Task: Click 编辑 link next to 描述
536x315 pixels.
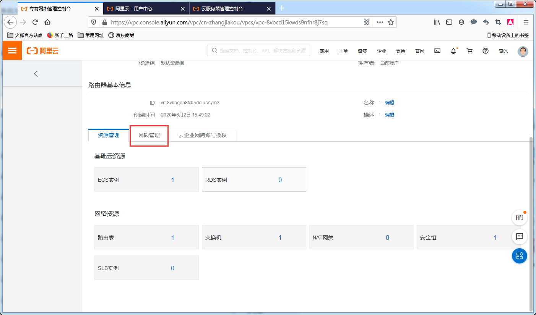Action: tap(390, 115)
